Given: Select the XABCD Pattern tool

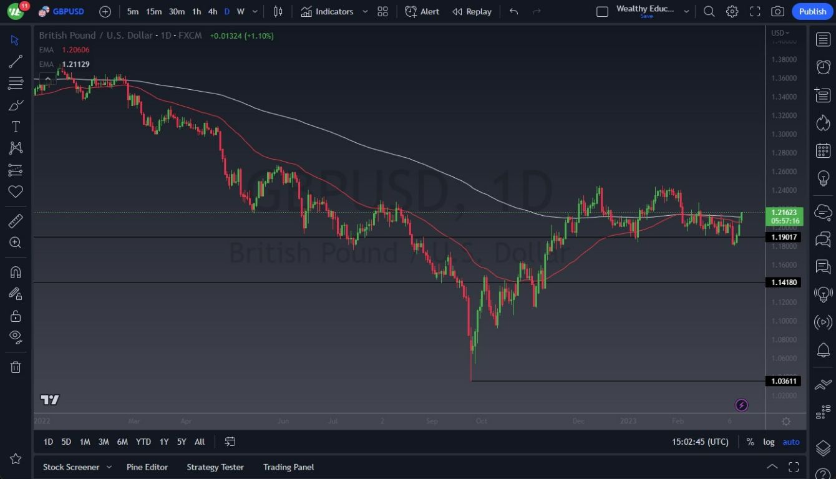Looking at the screenshot, I should pyautogui.click(x=16, y=147).
